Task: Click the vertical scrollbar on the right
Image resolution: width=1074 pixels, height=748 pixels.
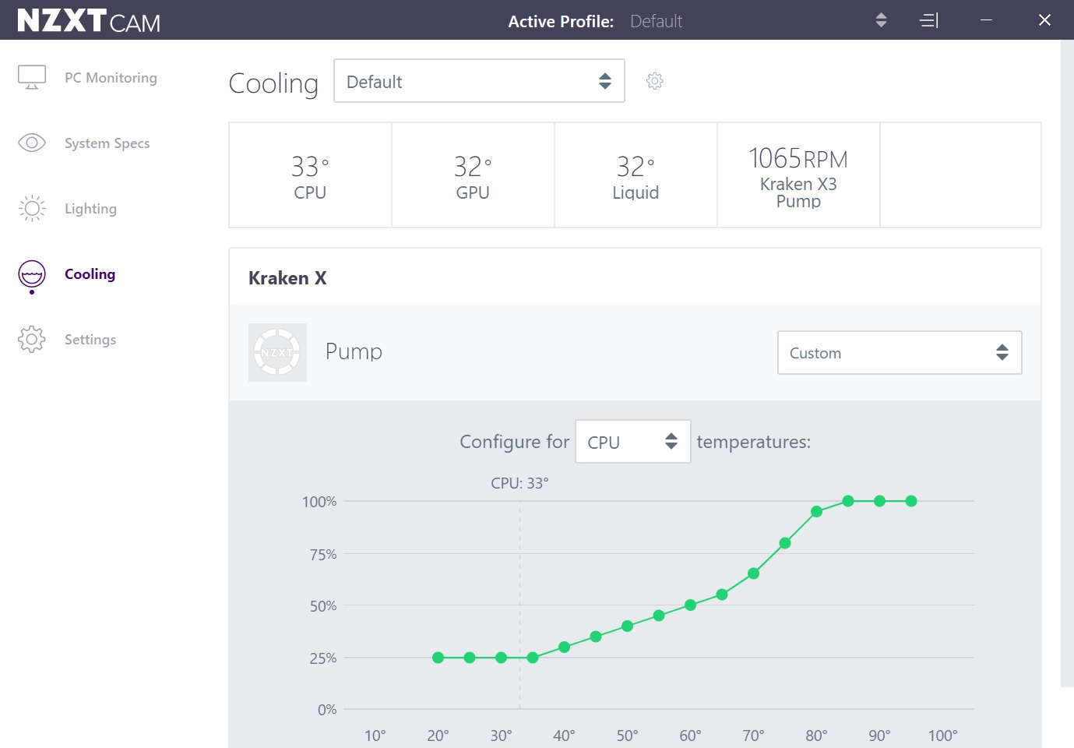Action: (1067, 363)
